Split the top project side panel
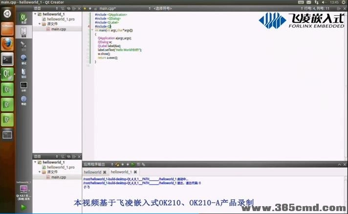The width and height of the screenshot is (348, 214). 74,8
